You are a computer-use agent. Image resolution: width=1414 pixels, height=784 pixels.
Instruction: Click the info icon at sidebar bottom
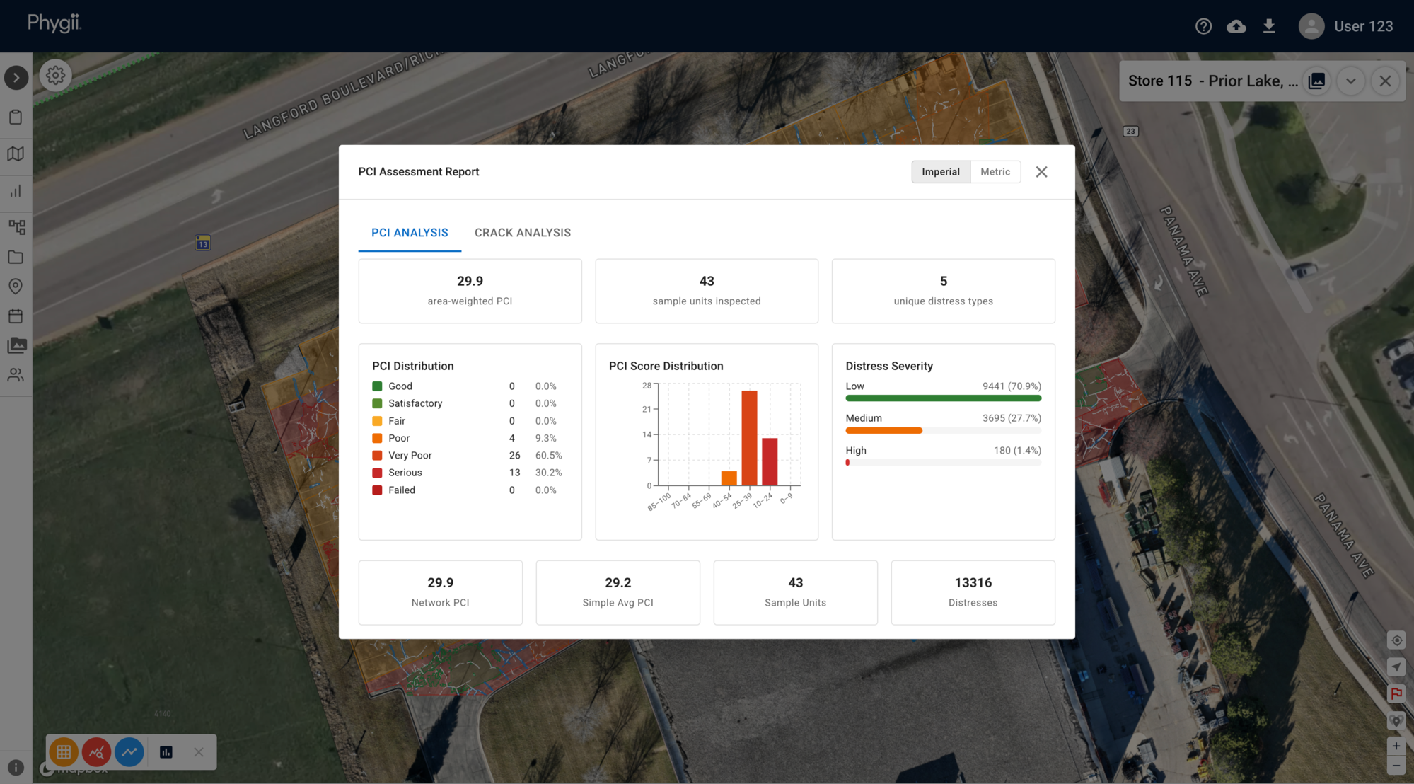point(16,768)
